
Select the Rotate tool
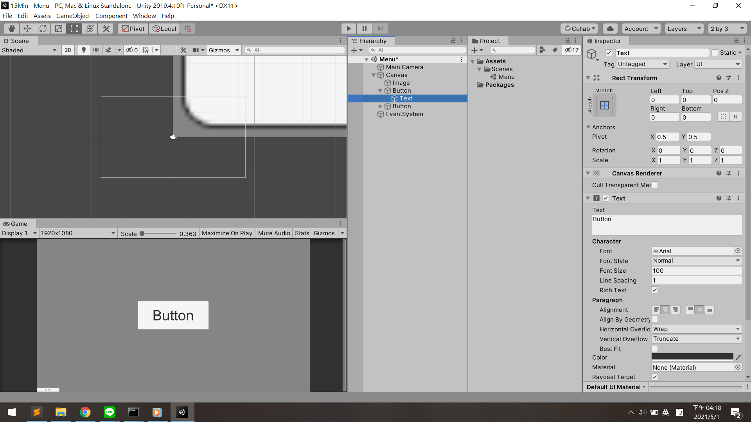pyautogui.click(x=43, y=29)
